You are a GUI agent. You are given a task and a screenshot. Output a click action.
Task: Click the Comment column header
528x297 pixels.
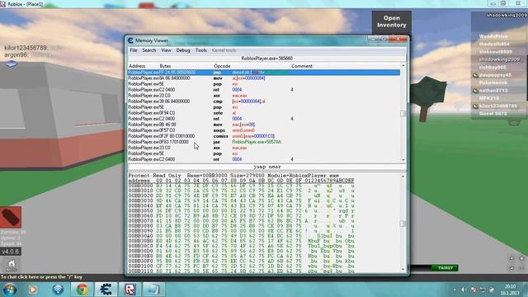pos(302,66)
